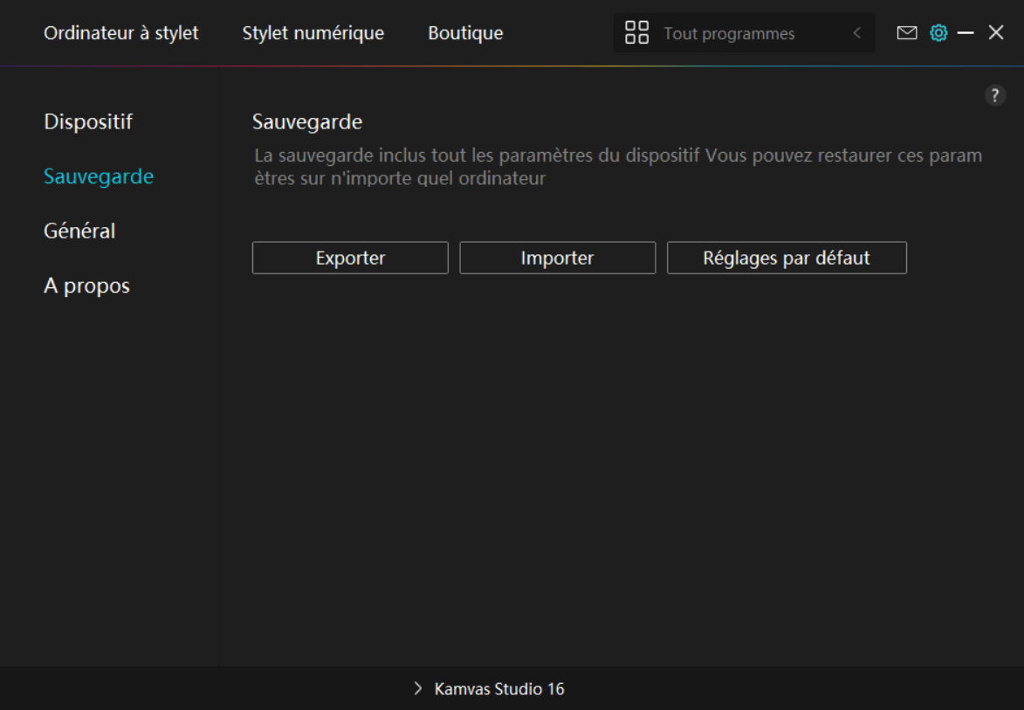
Task: Click the cyan settings gear icon
Action: pos(938,33)
